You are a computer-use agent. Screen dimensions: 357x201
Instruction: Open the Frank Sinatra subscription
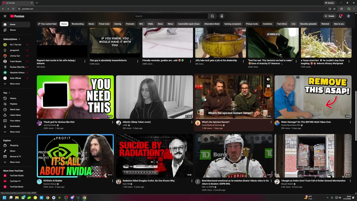(16, 61)
